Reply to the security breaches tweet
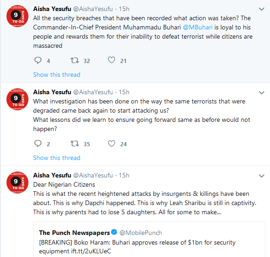This screenshot has width=270, height=257. [38, 61]
